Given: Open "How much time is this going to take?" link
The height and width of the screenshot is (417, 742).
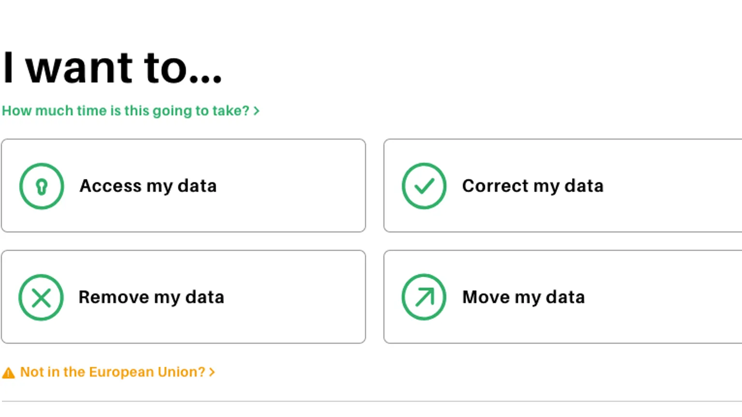Looking at the screenshot, I should [126, 111].
